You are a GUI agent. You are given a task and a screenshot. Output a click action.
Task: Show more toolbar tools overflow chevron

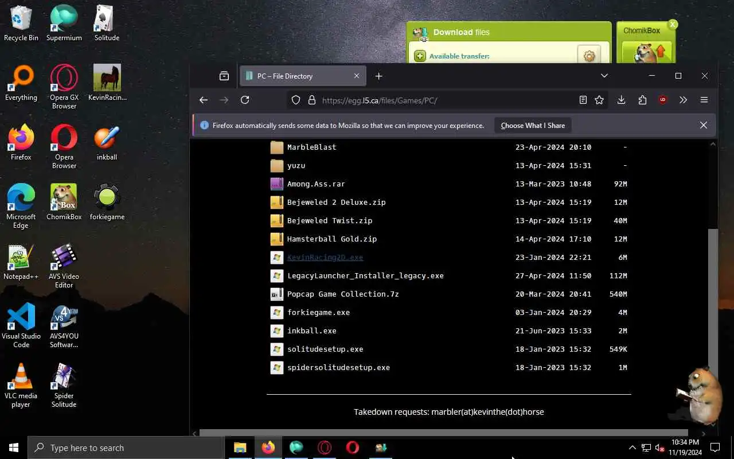tap(683, 100)
